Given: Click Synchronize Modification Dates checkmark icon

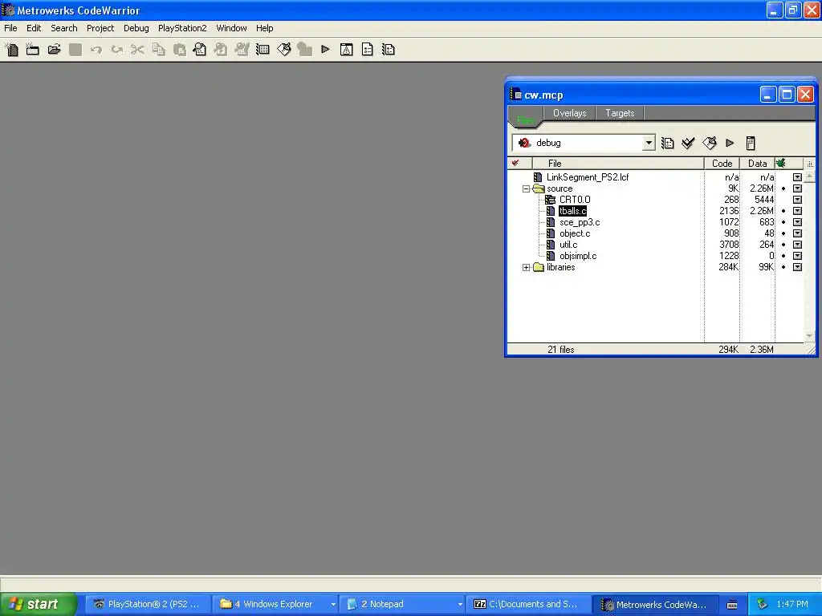Looking at the screenshot, I should 688,143.
